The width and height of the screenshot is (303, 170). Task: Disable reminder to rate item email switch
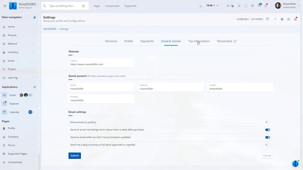pyautogui.click(x=267, y=130)
